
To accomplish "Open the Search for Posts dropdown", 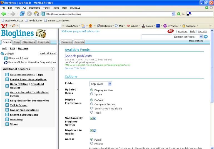I will (x=188, y=37).
